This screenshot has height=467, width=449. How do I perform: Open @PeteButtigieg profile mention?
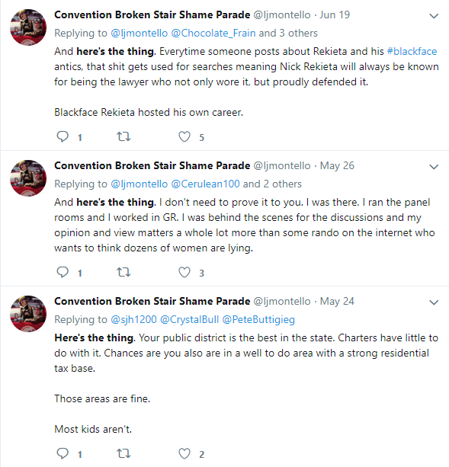pos(258,319)
